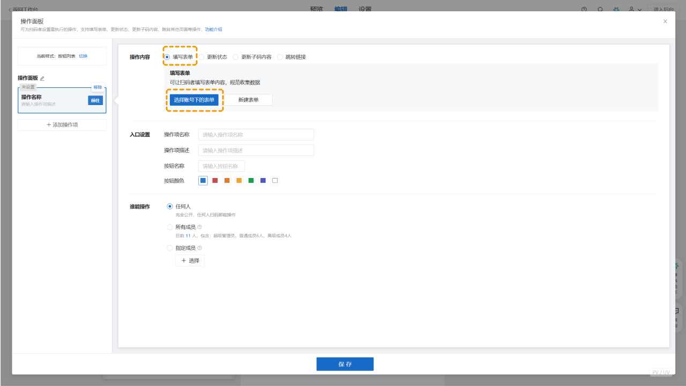Select the 指定成员 radio option

170,248
